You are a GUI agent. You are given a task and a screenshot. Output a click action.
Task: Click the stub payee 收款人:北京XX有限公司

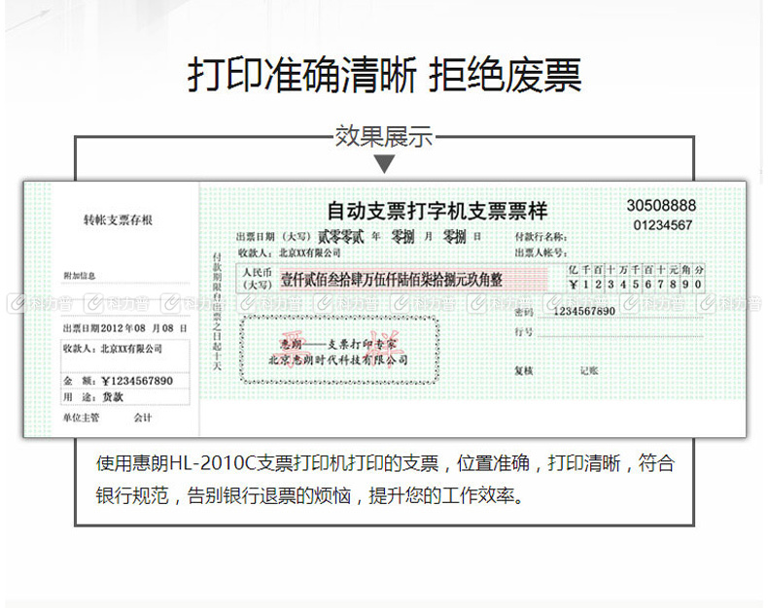point(112,349)
